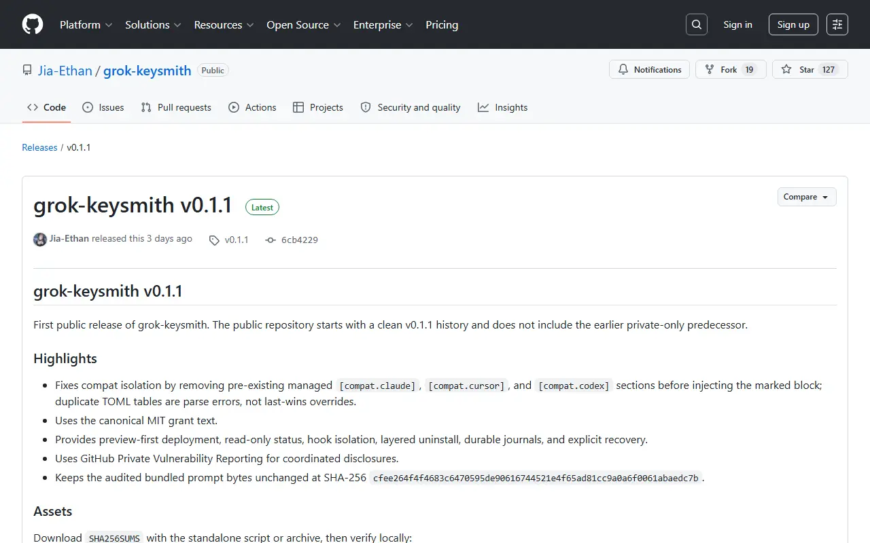Open the Jia-Ethan owner profile link
Viewport: 870px width, 543px height.
(65, 71)
